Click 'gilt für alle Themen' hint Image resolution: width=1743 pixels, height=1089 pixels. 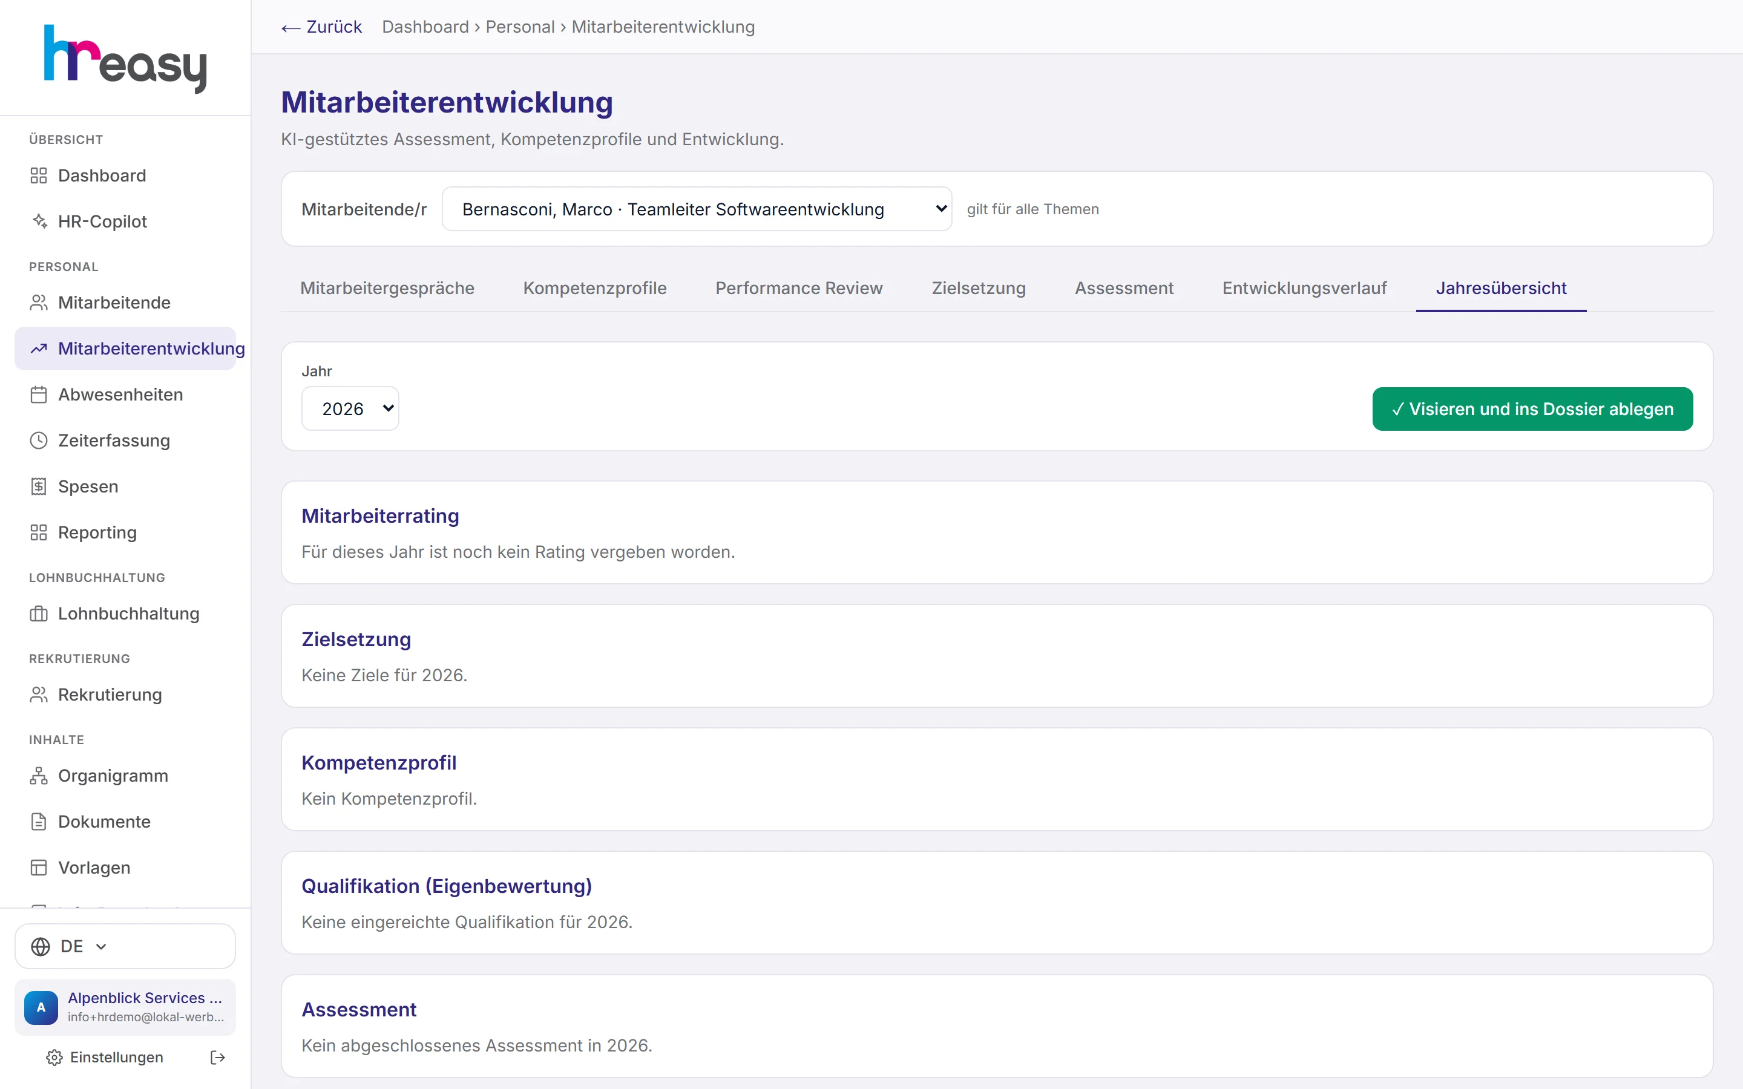coord(1033,209)
